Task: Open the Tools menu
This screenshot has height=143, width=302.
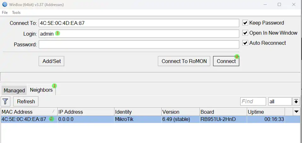Action: click(x=16, y=13)
